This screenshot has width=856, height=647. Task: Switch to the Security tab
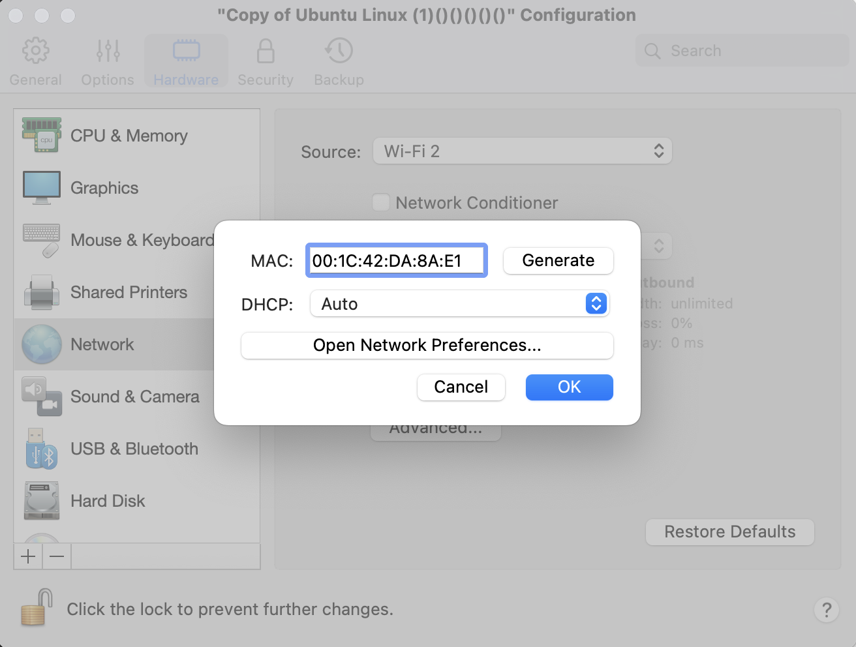266,61
